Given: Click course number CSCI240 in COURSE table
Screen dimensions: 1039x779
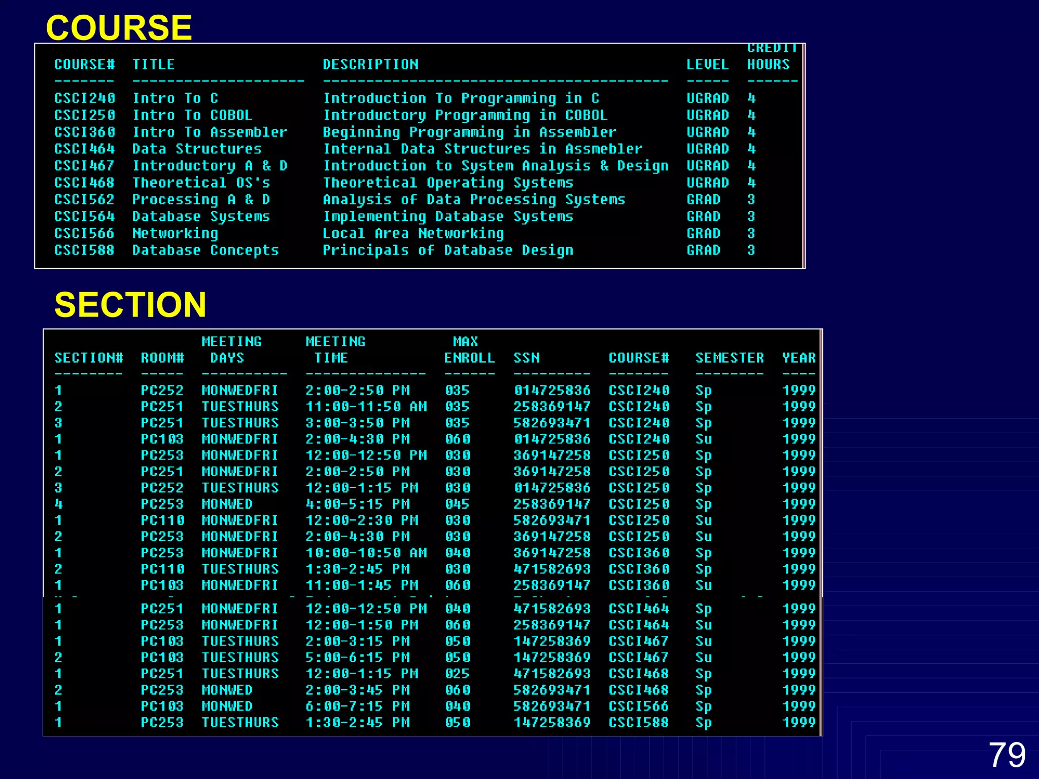Looking at the screenshot, I should [x=85, y=98].
